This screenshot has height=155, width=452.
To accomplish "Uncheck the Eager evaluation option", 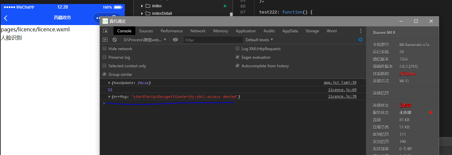I will coord(237,57).
